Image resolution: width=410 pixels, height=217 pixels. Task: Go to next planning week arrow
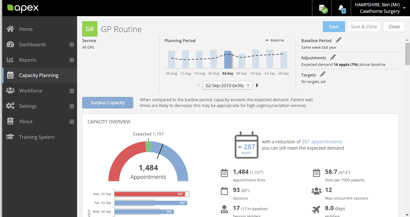tap(257, 85)
